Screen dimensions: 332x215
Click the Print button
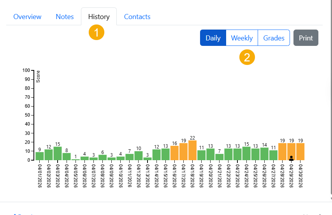[306, 38]
